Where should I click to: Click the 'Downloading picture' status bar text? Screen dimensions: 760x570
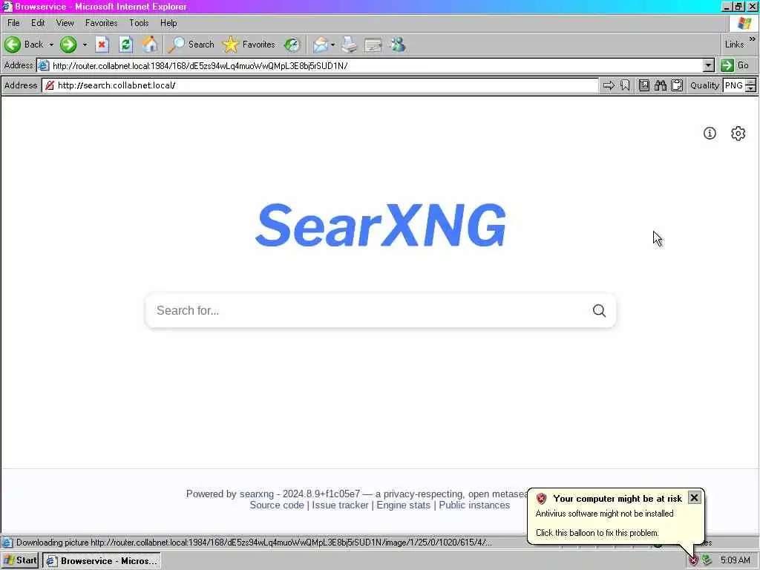click(x=254, y=543)
